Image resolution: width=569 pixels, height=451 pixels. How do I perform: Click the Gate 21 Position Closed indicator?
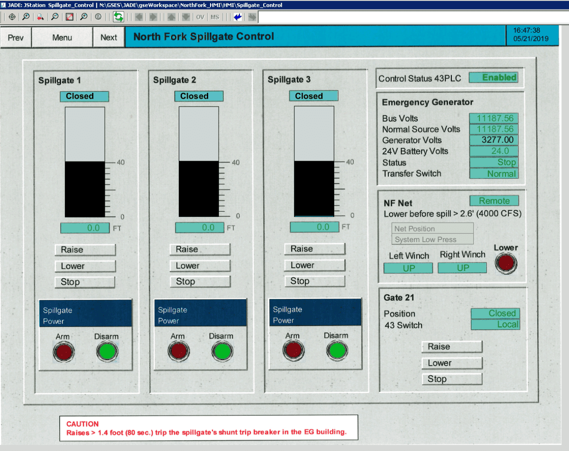[x=496, y=314]
